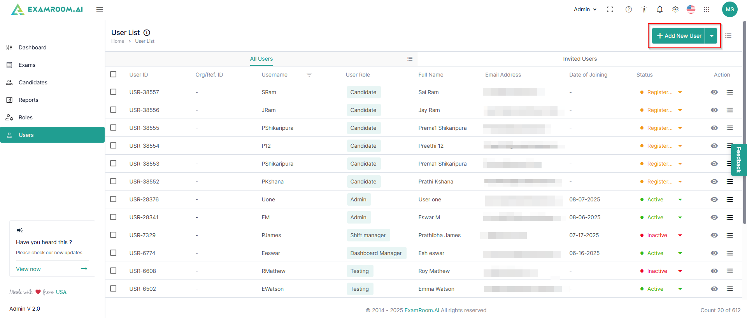The height and width of the screenshot is (318, 747).
Task: Toggle the select-all users checkbox
Action: pos(113,74)
